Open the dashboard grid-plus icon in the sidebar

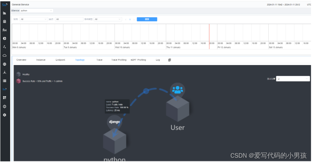[5, 98]
